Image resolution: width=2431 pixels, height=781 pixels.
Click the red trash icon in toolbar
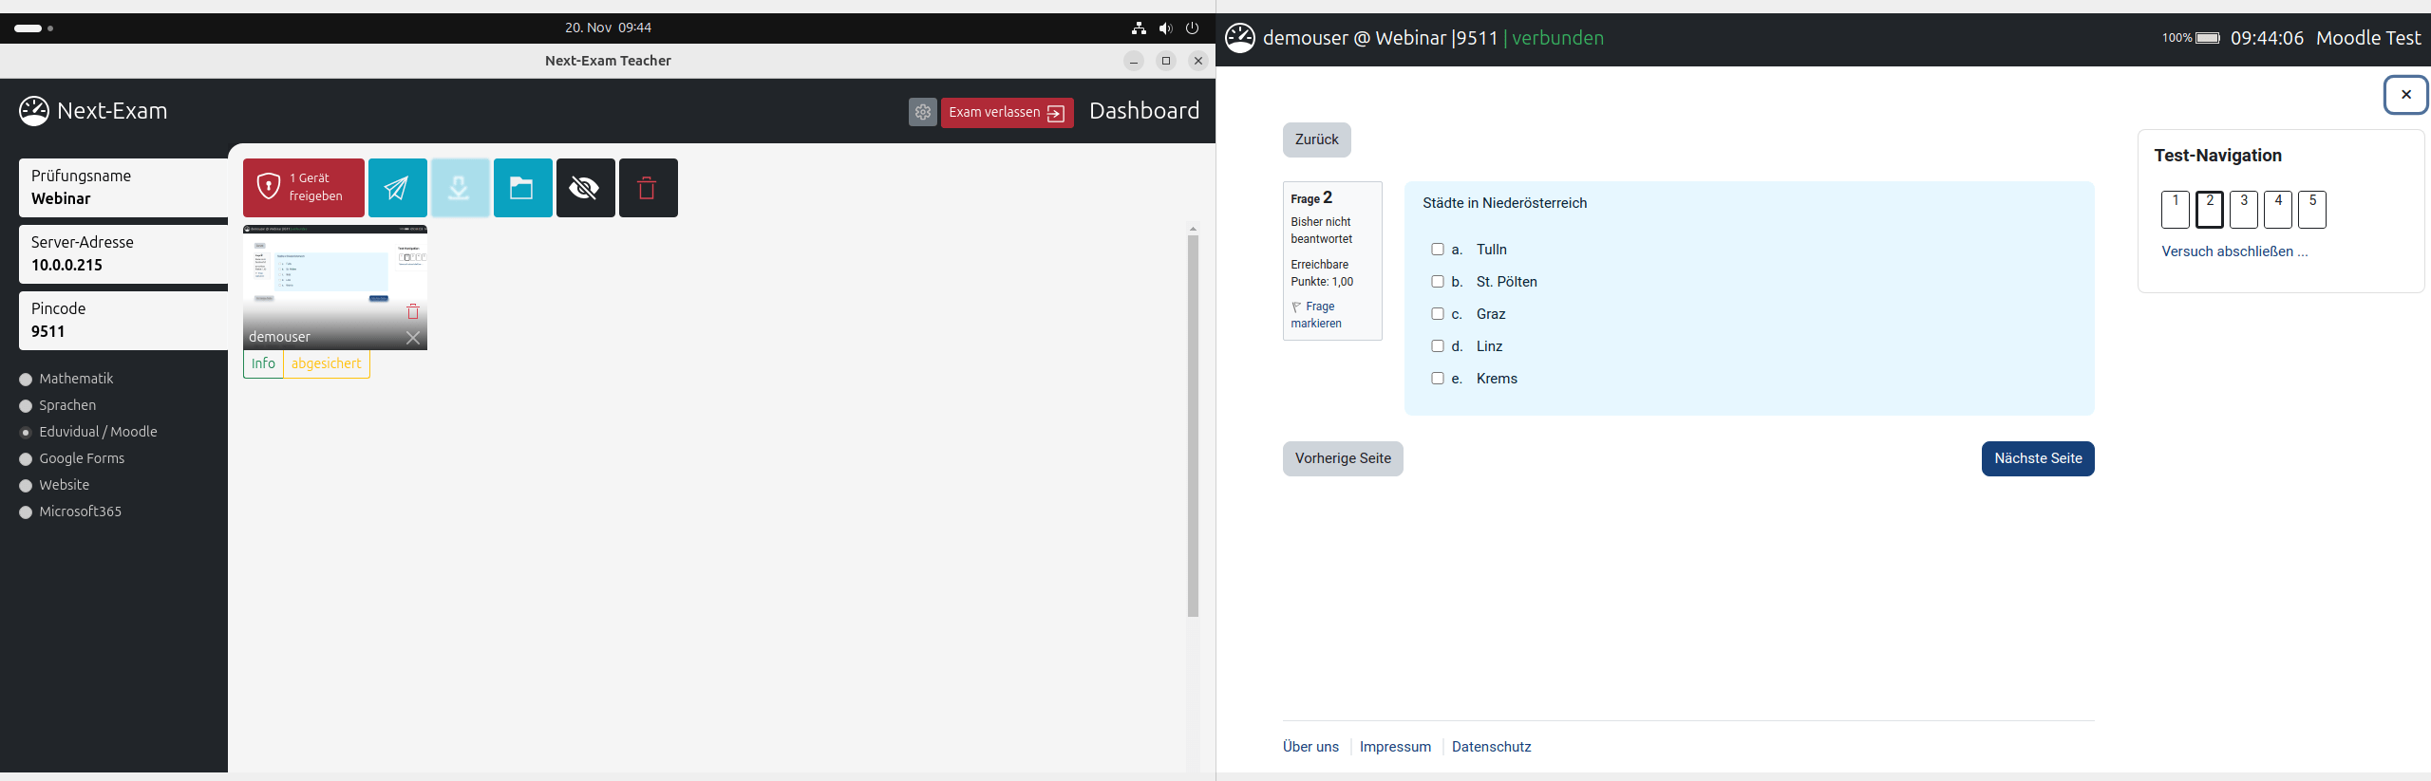click(648, 188)
